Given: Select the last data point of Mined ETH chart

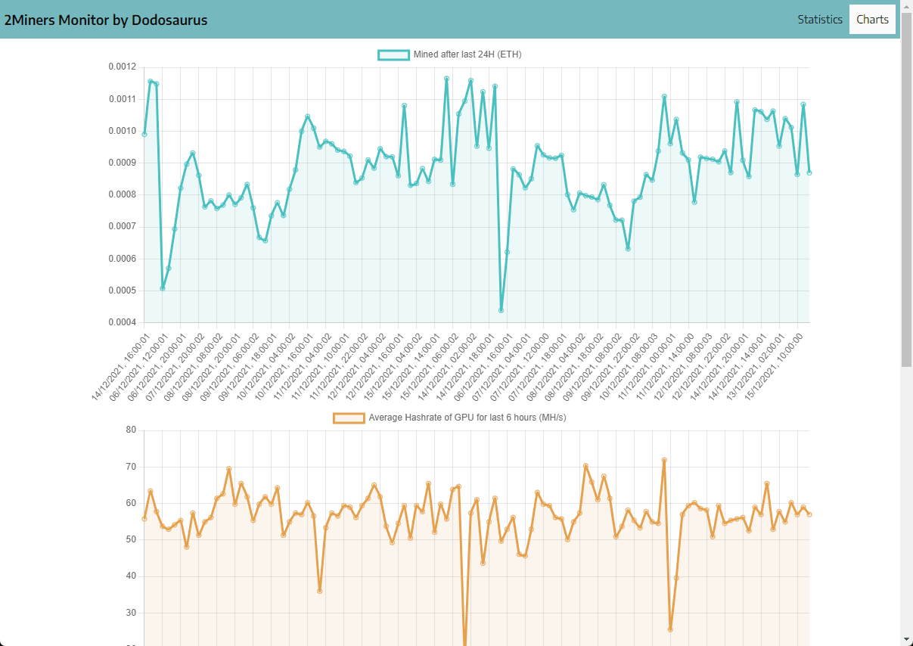Looking at the screenshot, I should point(809,172).
